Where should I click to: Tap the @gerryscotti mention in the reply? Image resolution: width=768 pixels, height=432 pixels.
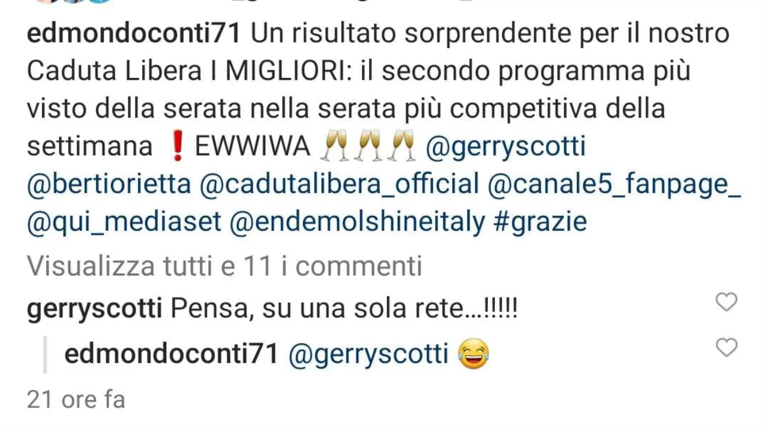[368, 355]
